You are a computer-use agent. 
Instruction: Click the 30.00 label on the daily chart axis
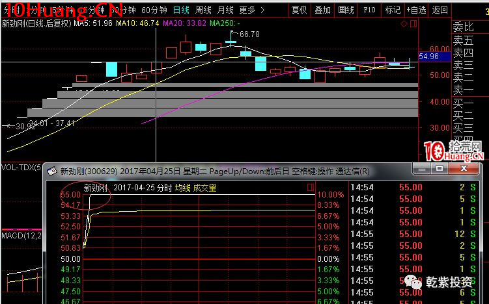coord(440,127)
